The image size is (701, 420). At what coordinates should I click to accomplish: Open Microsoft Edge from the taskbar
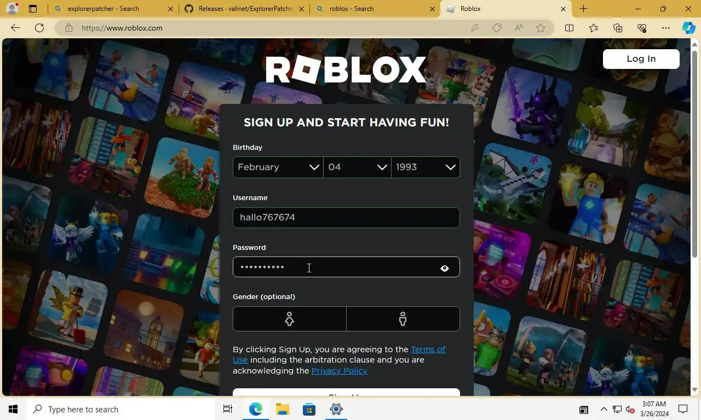click(255, 409)
